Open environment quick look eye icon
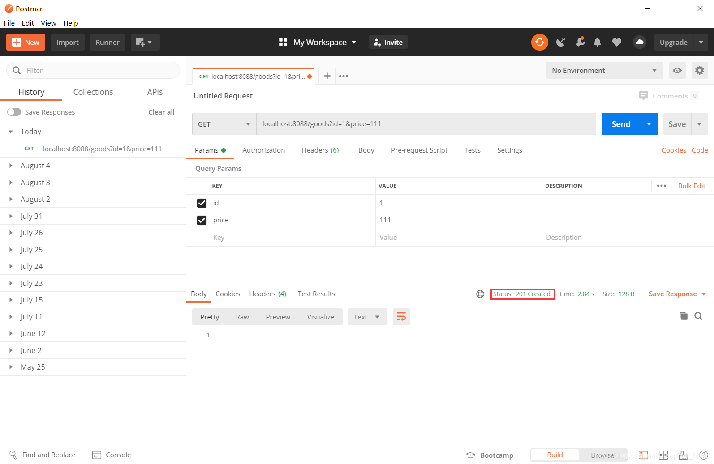Viewport: 714px width, 464px height. (x=677, y=70)
